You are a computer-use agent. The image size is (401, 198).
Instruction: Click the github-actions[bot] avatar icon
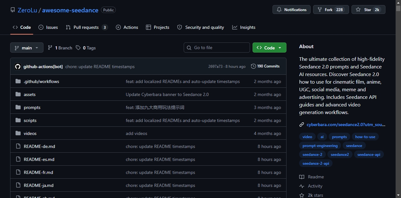(x=18, y=67)
